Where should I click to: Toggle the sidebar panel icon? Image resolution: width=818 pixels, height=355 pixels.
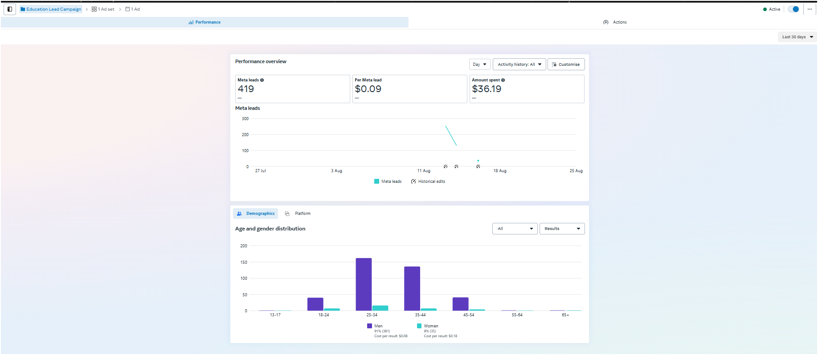click(x=10, y=9)
